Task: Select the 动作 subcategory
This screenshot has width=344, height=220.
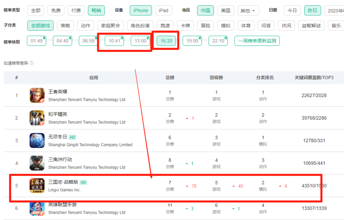Action: coord(86,26)
